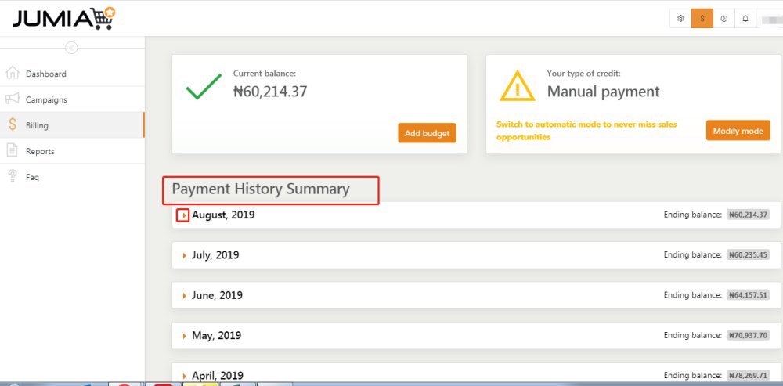Expand the June, 2019 payment history
Screen dimensions: 783x386
coord(184,296)
